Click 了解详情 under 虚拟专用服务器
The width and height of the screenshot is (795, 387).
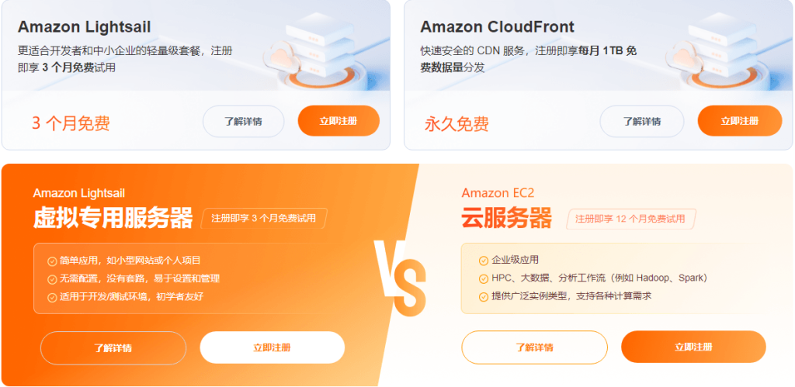click(x=113, y=348)
